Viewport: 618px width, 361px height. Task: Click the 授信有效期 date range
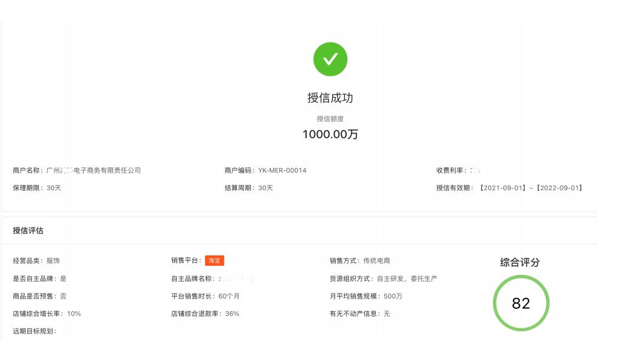[531, 188]
